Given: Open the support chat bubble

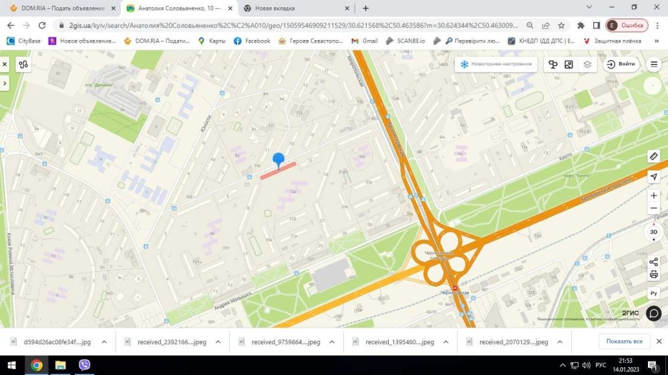Looking at the screenshot, I should pyautogui.click(x=653, y=313).
